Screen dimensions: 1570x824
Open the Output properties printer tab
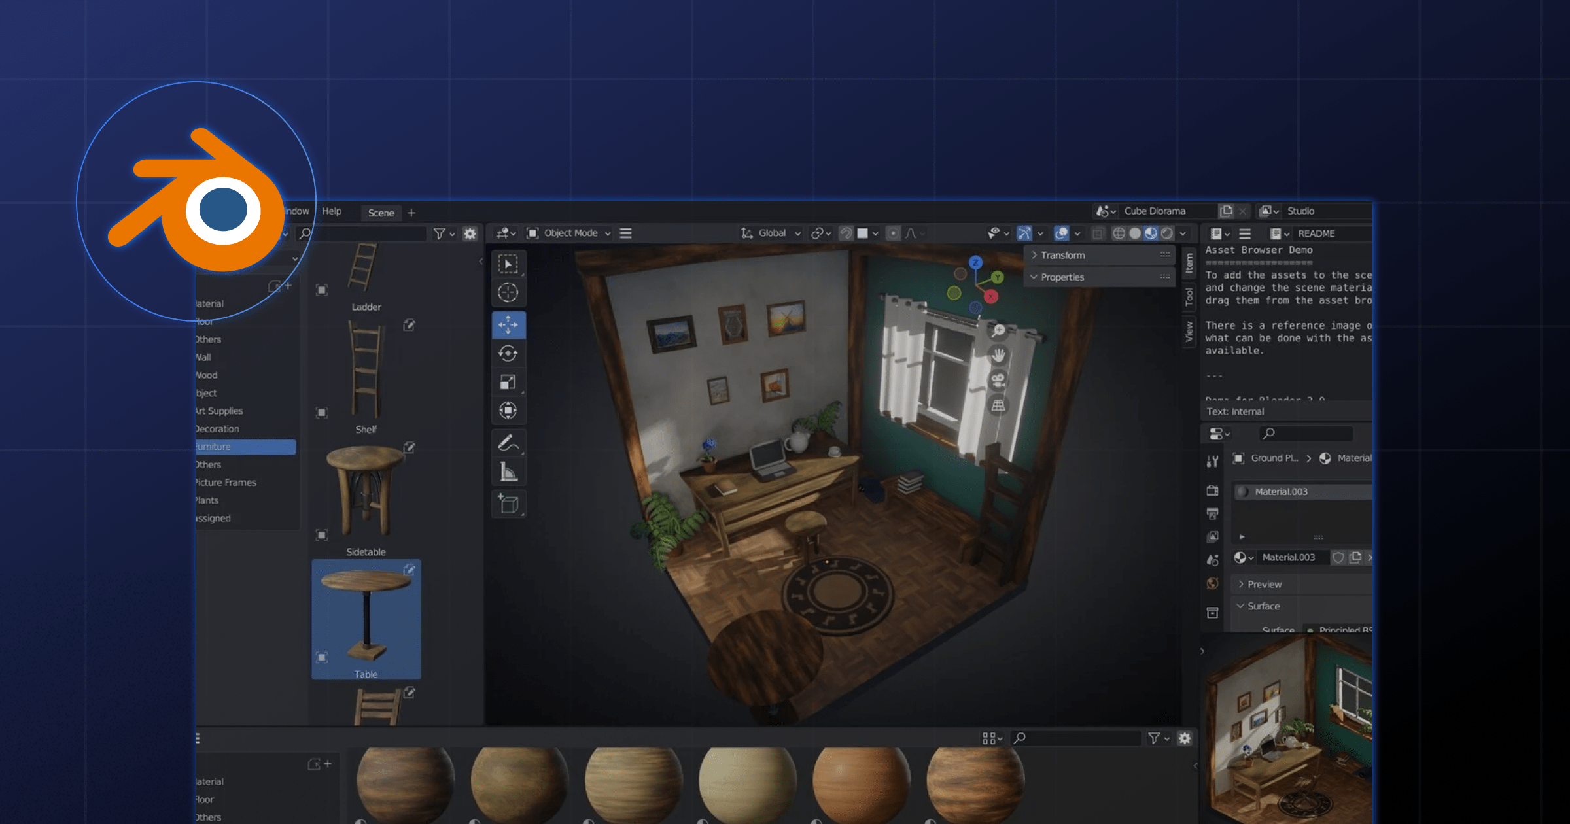pos(1212,514)
